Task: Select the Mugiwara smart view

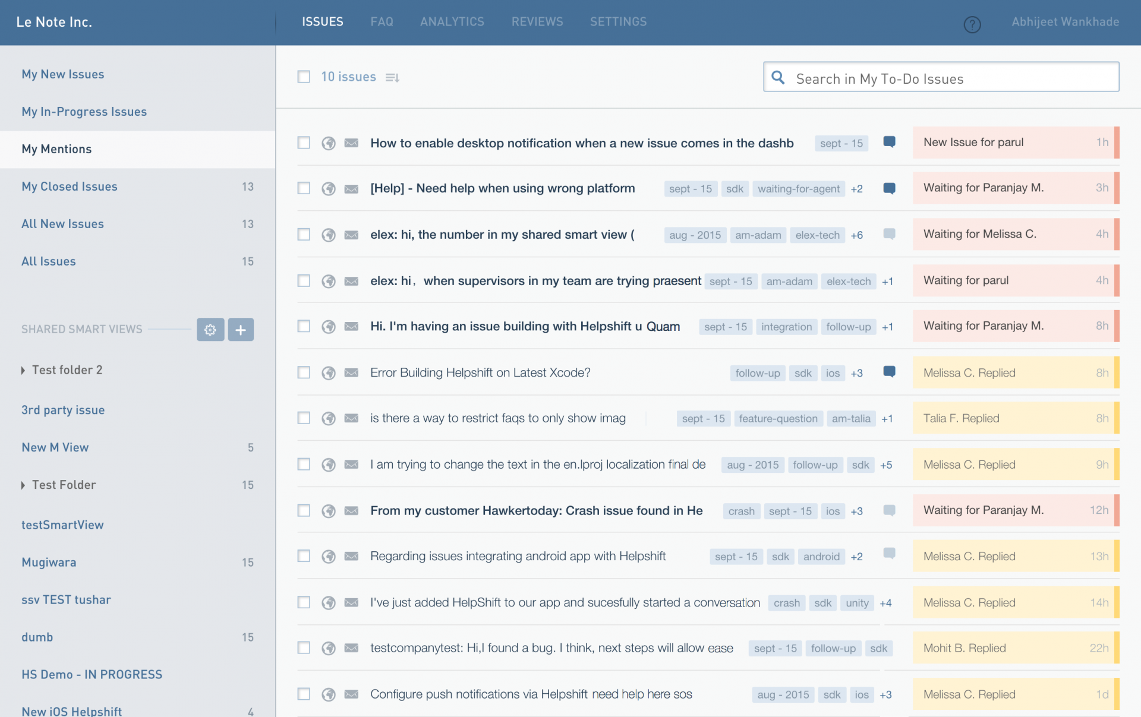Action: pos(49,562)
